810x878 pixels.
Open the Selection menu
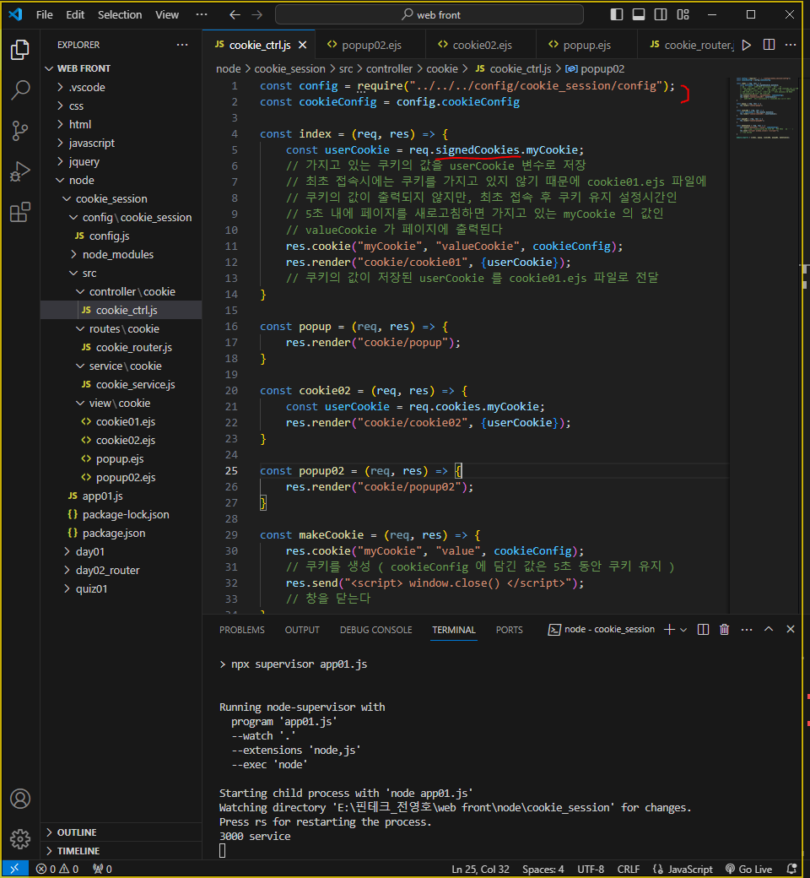(x=120, y=15)
